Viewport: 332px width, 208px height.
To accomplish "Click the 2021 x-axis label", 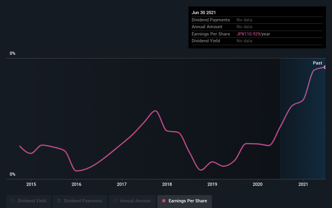I will pos(303,184).
